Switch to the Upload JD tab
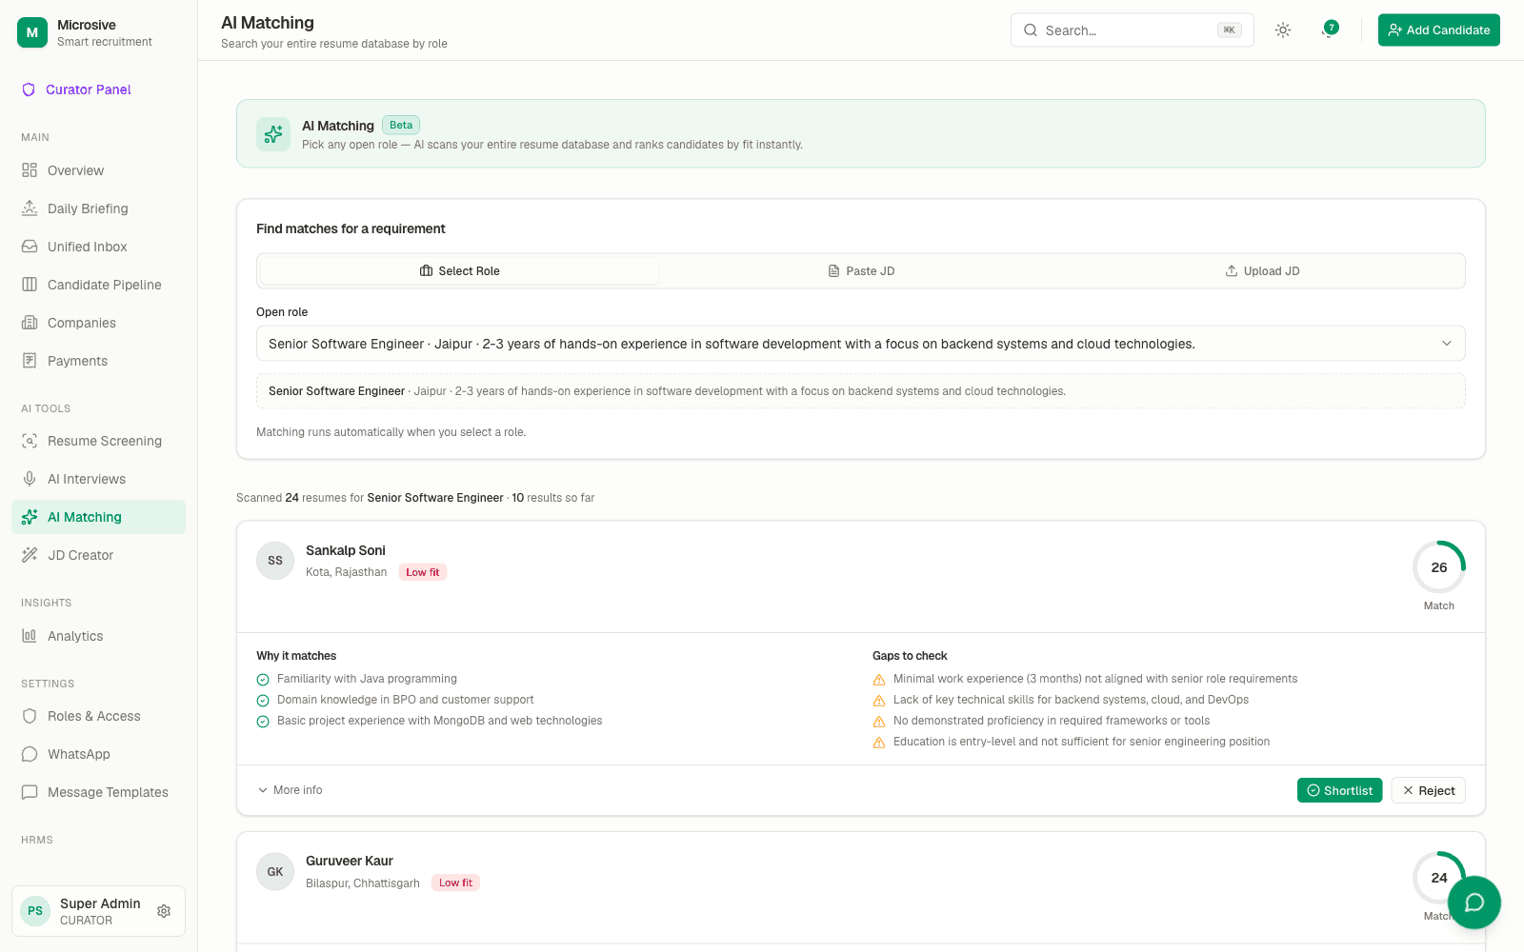The height and width of the screenshot is (952, 1524). coord(1262,271)
